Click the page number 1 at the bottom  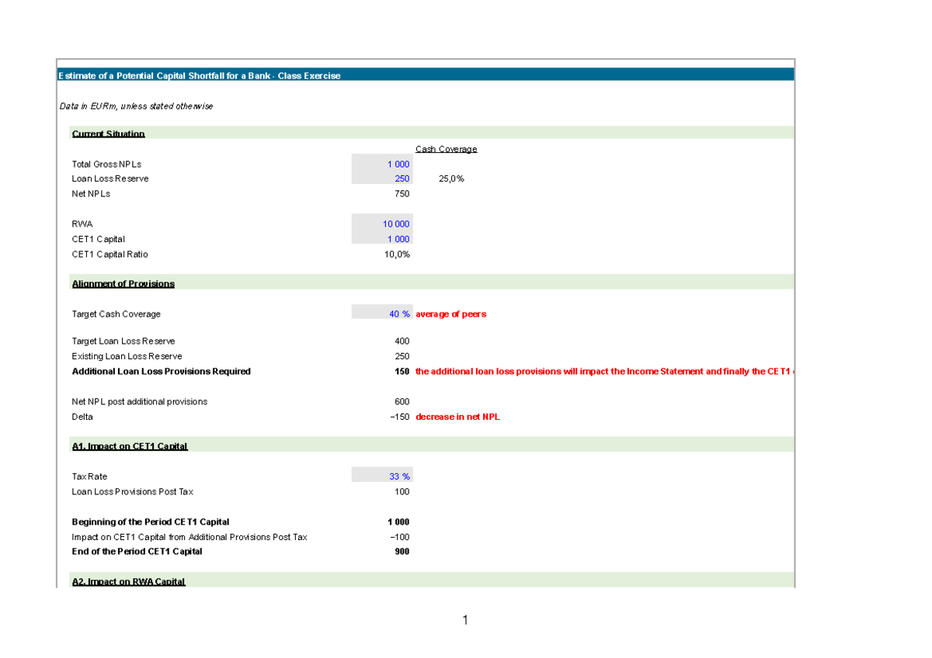pyautogui.click(x=465, y=620)
